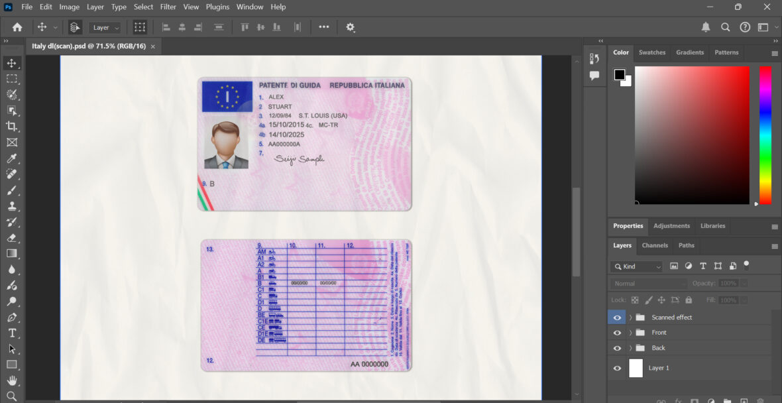
Task: Align top edges in options bar
Action: pos(245,27)
